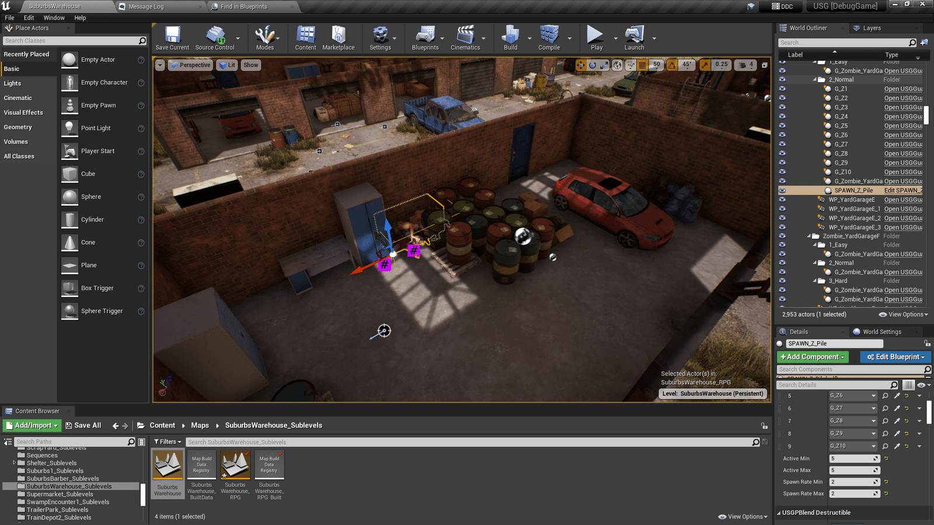Viewport: 934px width, 525px height.
Task: Toggle world/local coordinate system globe icon
Action: point(618,65)
